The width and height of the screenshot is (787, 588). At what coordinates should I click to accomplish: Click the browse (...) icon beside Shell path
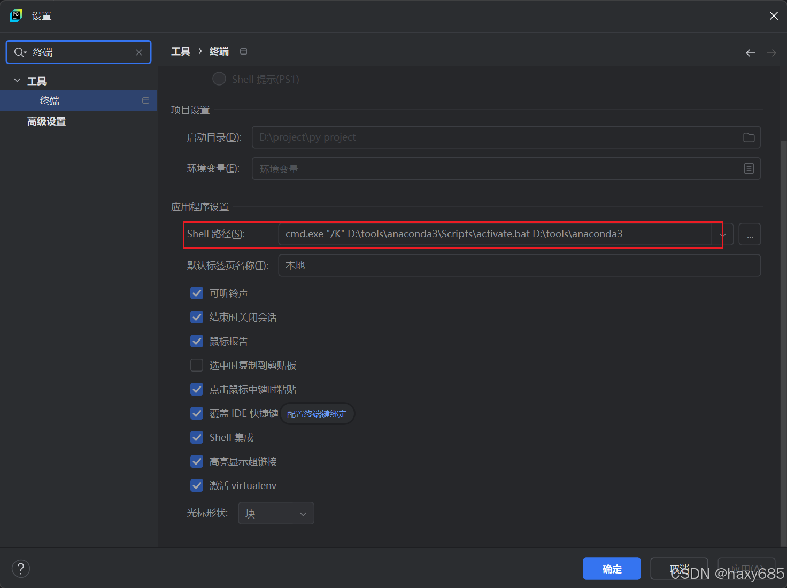pyautogui.click(x=750, y=234)
